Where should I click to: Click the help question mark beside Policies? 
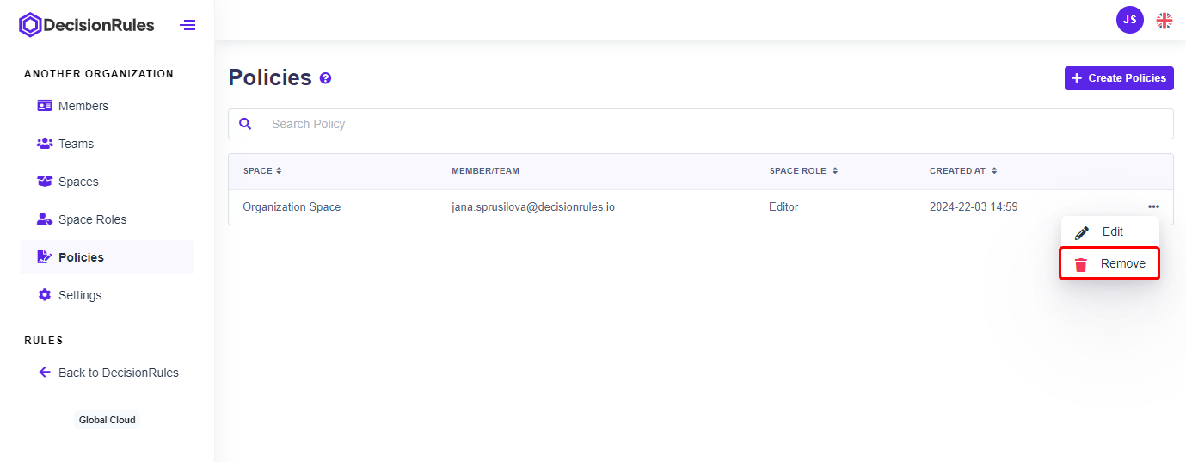(x=325, y=78)
